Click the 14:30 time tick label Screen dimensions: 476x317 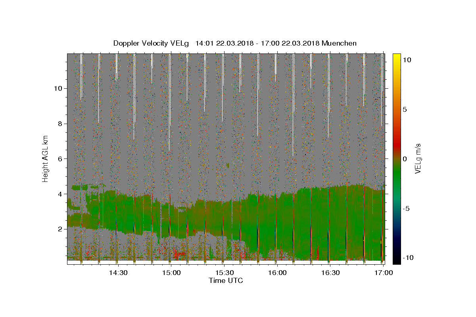pos(118,273)
